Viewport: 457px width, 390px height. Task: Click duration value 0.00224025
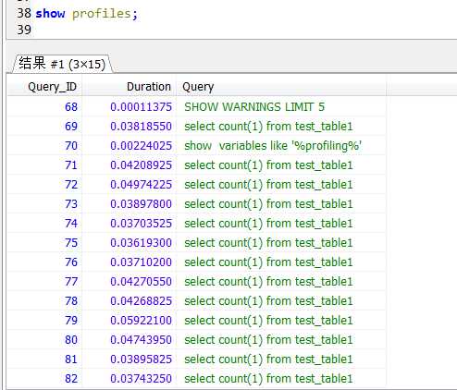coord(141,146)
